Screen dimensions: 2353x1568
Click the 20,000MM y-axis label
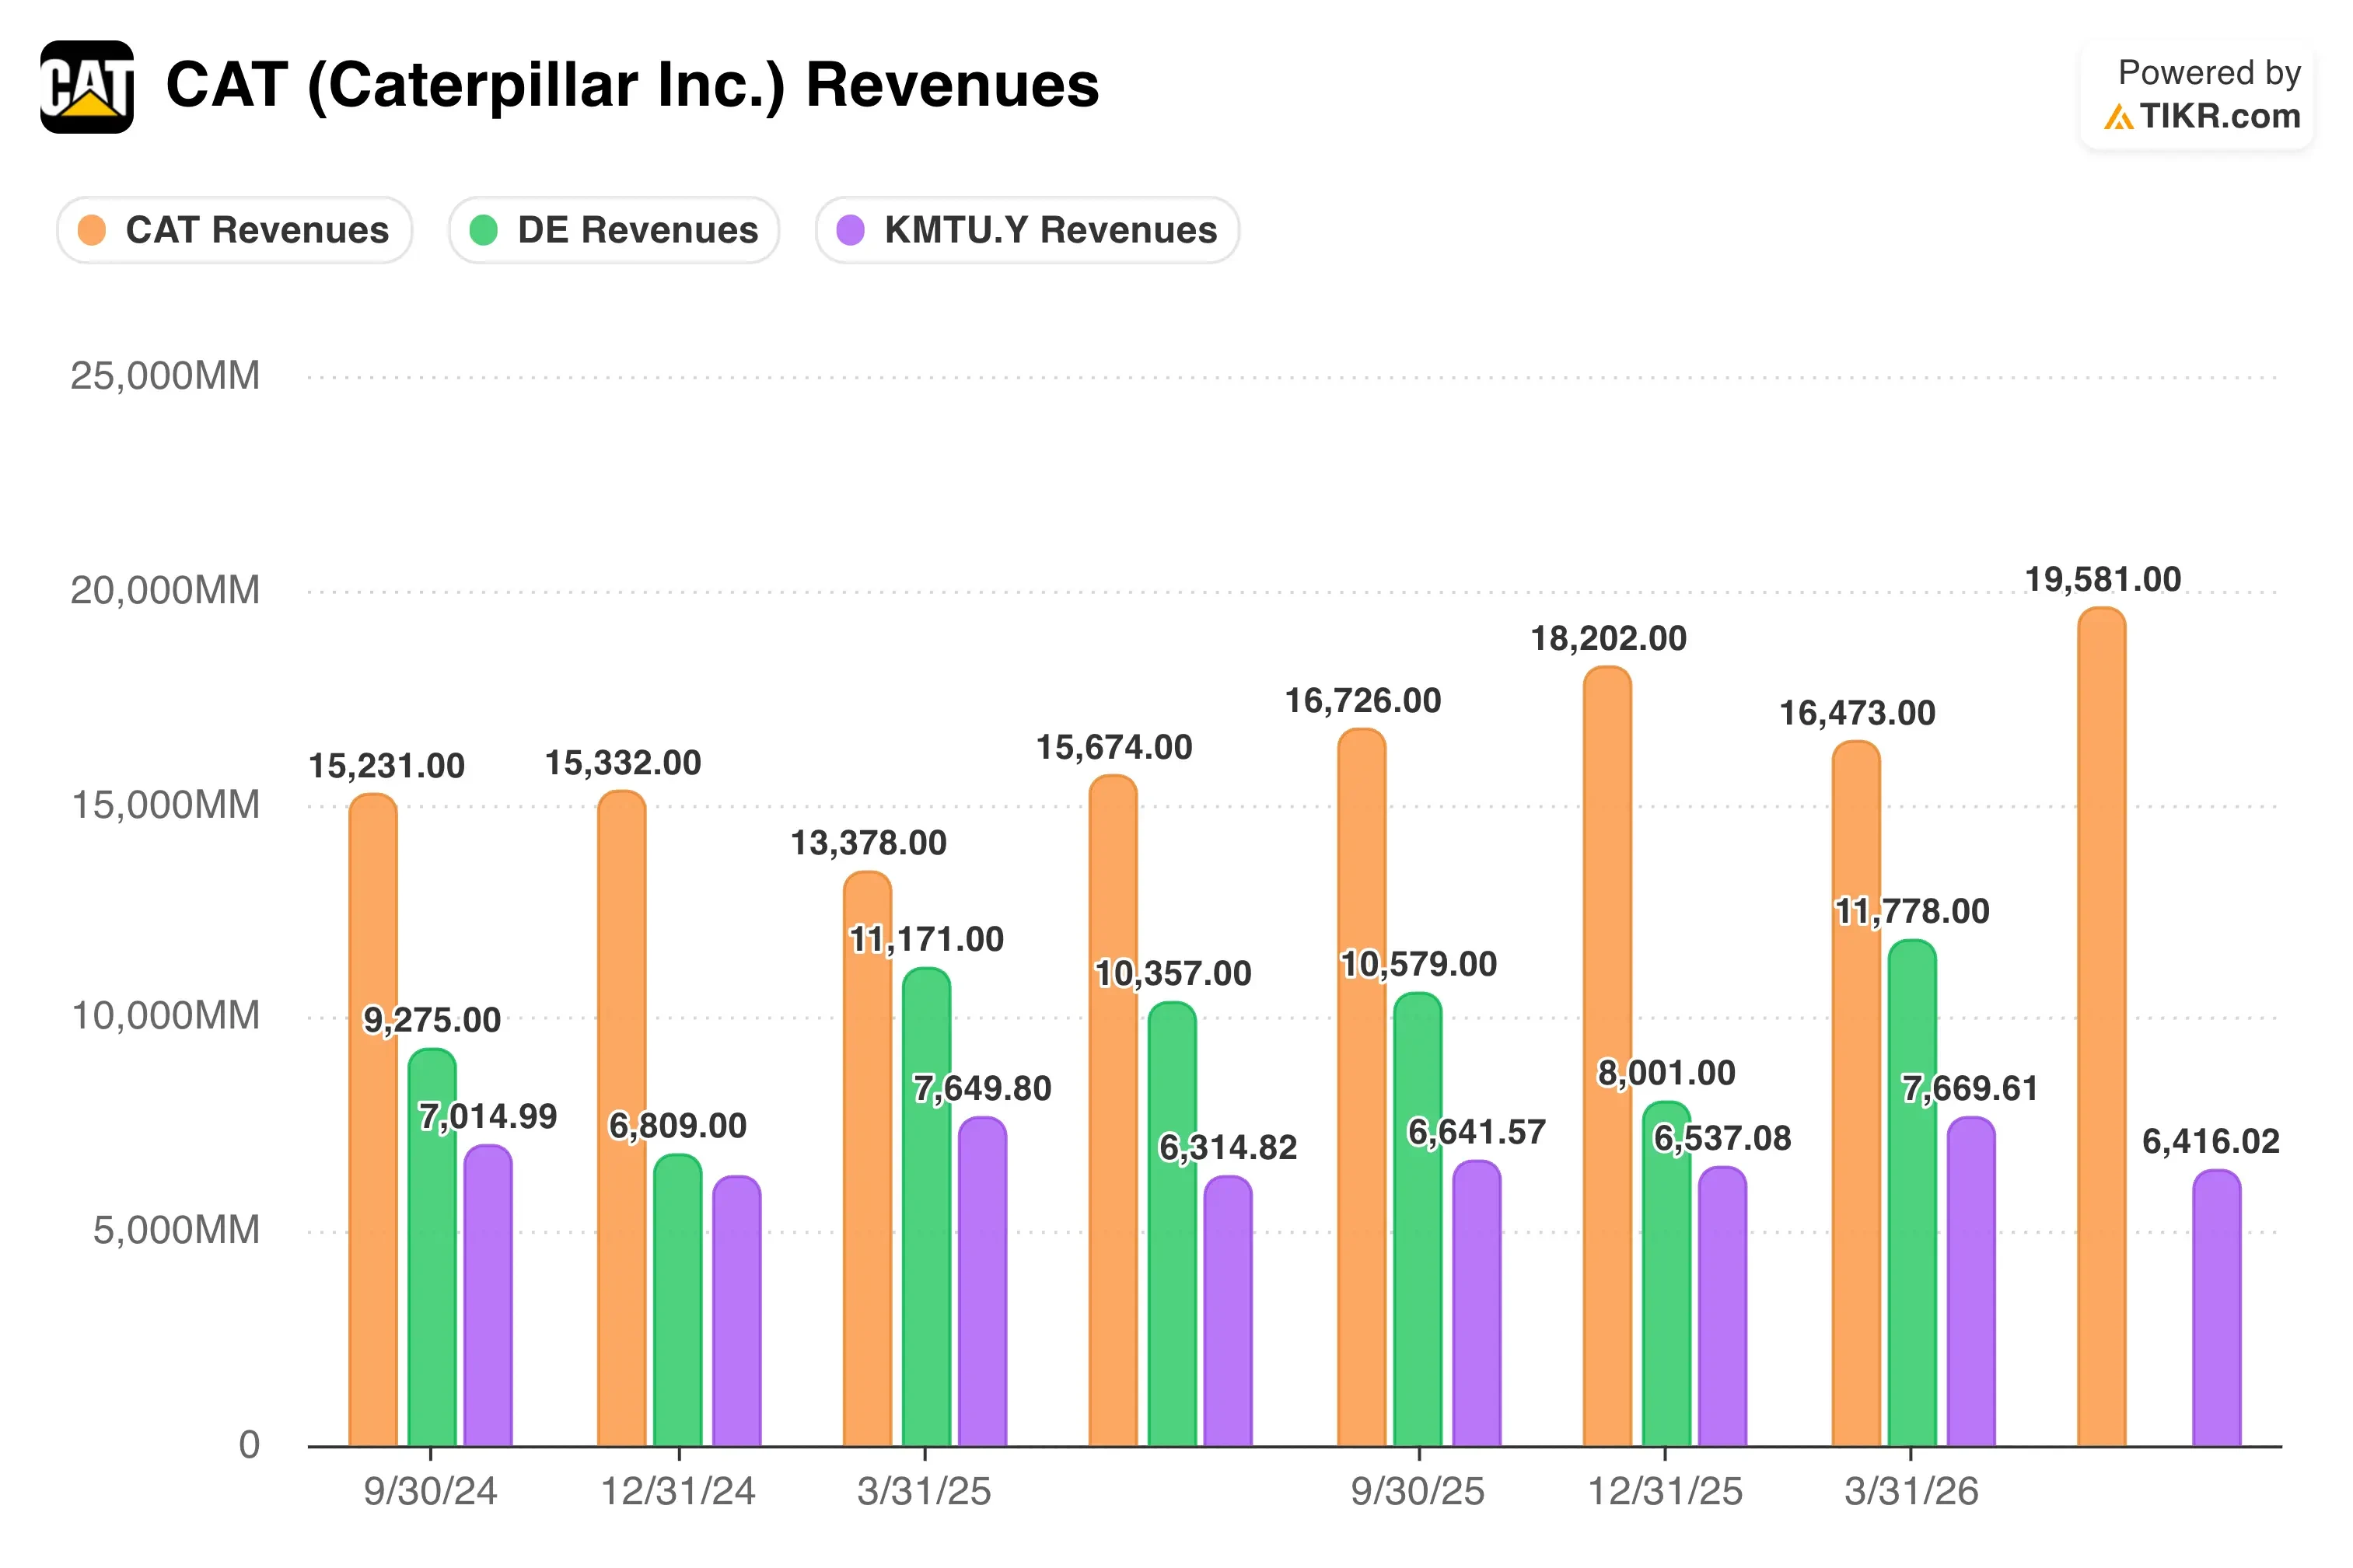click(165, 590)
